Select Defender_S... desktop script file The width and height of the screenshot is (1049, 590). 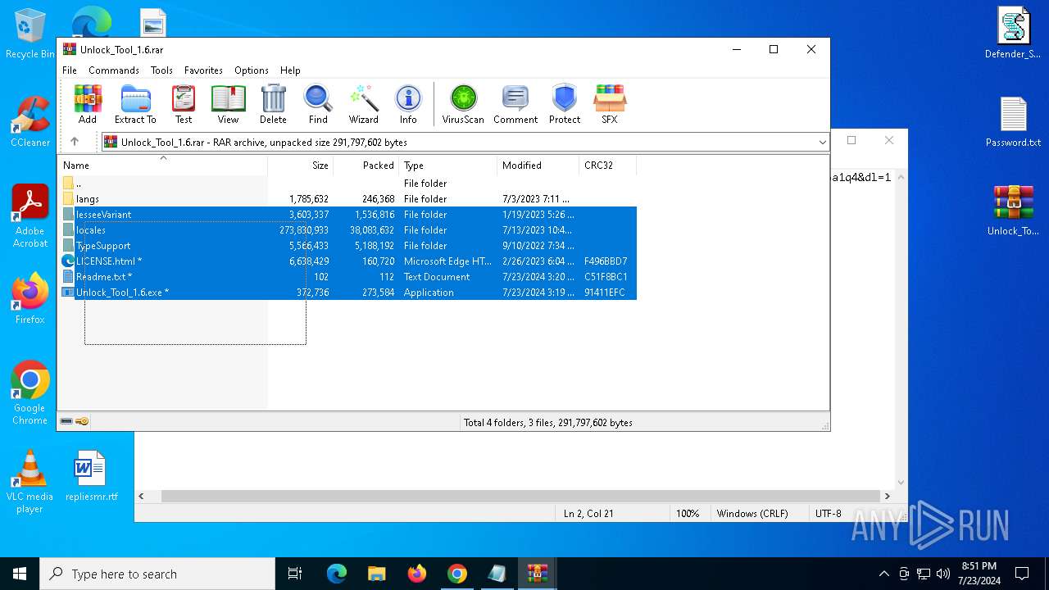click(x=1014, y=34)
